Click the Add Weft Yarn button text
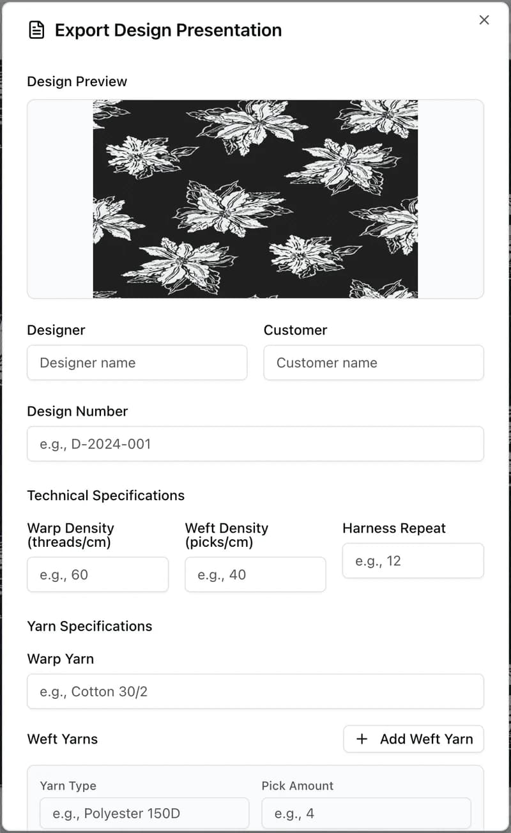This screenshot has width=511, height=833. (427, 739)
